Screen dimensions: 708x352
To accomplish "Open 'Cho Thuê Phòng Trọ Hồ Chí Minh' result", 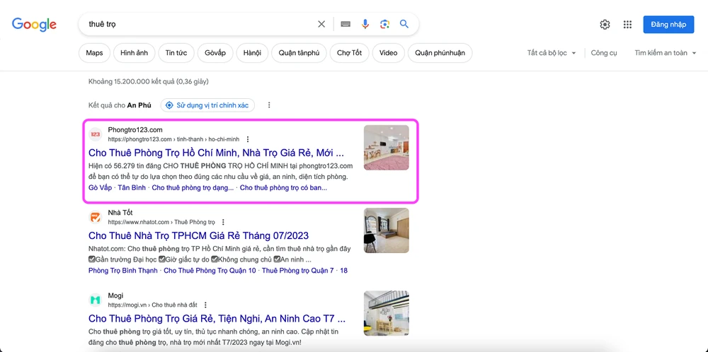I will [216, 153].
